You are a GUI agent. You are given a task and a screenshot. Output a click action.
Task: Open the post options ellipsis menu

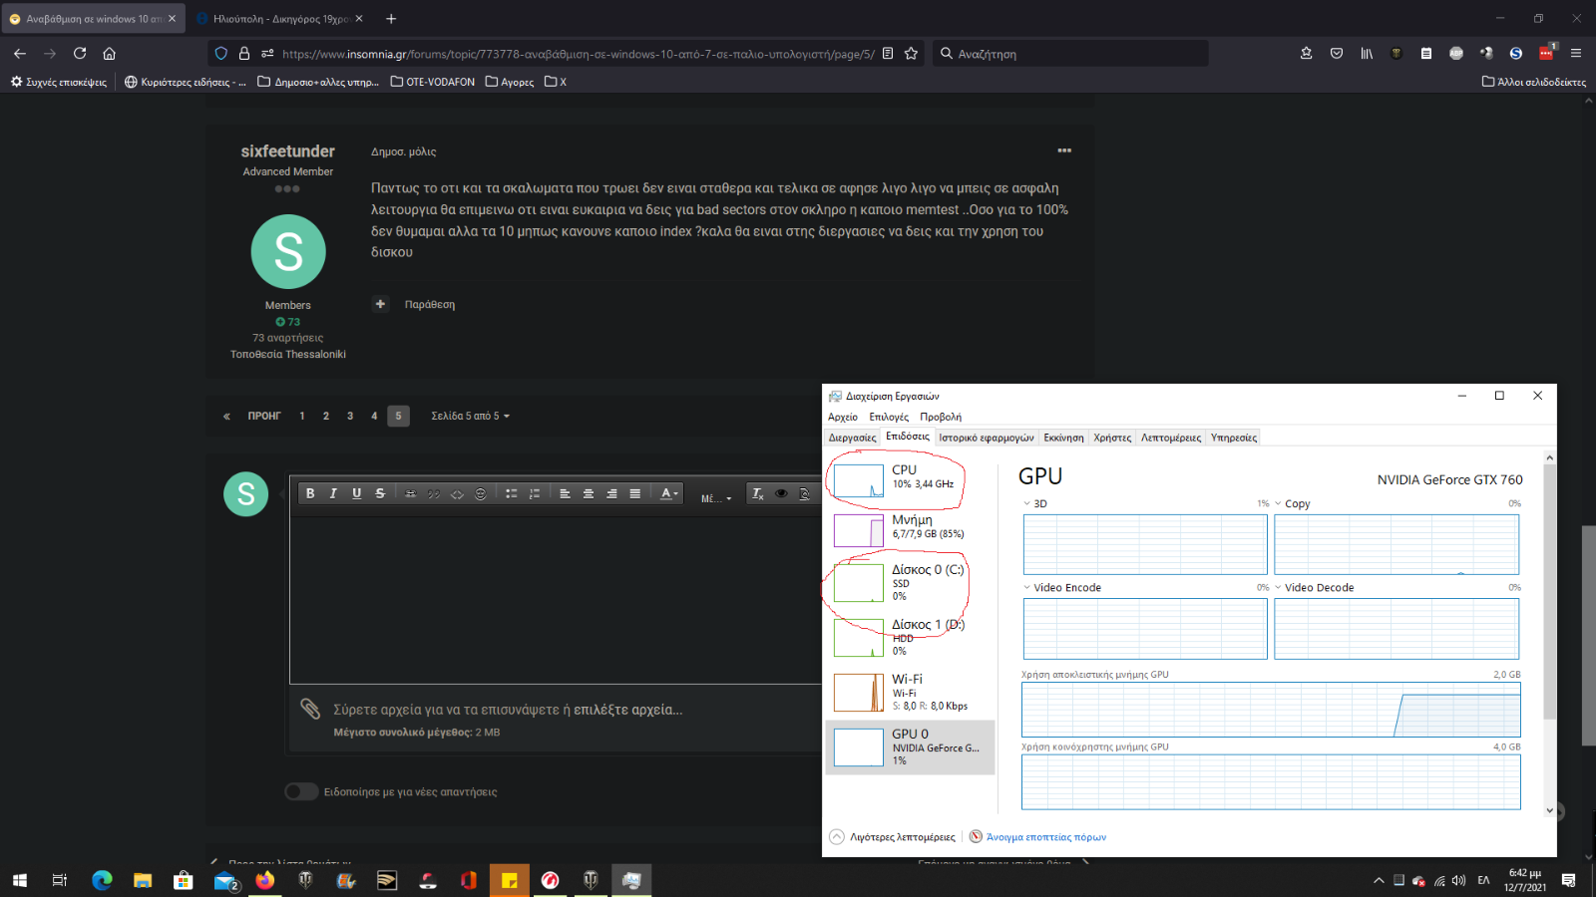point(1064,150)
